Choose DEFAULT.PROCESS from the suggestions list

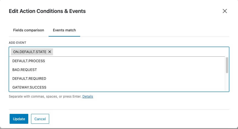pyautogui.click(x=29, y=61)
